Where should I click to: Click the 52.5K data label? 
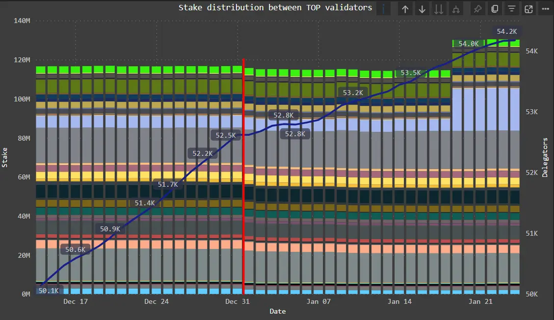click(x=226, y=135)
